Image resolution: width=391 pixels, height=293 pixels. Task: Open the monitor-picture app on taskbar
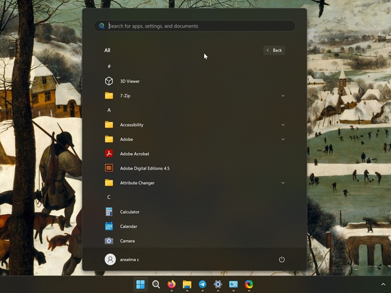[x=234, y=284]
